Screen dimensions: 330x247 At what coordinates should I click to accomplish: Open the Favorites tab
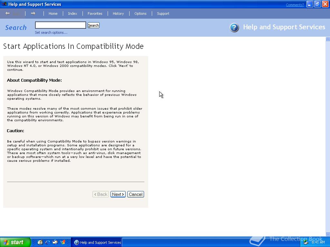pyautogui.click(x=95, y=14)
